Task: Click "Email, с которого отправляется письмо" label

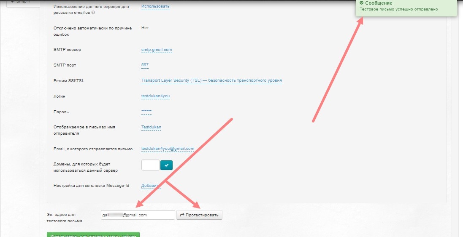Action: click(93, 149)
